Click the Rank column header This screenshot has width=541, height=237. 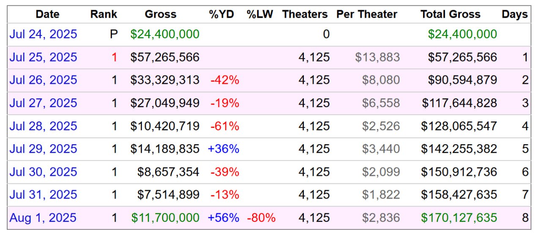pyautogui.click(x=104, y=14)
